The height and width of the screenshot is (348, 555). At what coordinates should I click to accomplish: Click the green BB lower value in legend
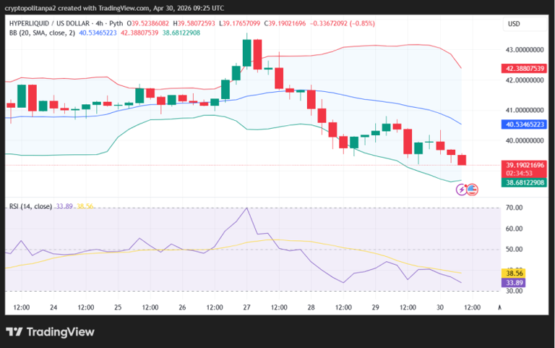click(181, 33)
